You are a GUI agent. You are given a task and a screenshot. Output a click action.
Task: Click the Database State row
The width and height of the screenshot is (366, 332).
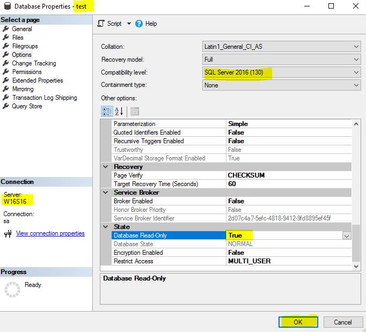(231, 244)
